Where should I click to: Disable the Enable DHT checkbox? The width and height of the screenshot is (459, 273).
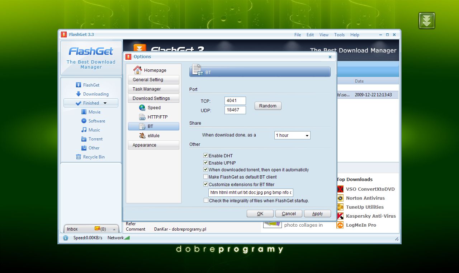pyautogui.click(x=206, y=156)
